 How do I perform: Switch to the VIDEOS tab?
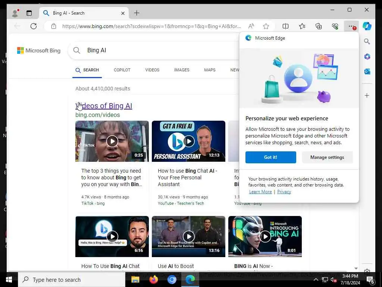152,70
